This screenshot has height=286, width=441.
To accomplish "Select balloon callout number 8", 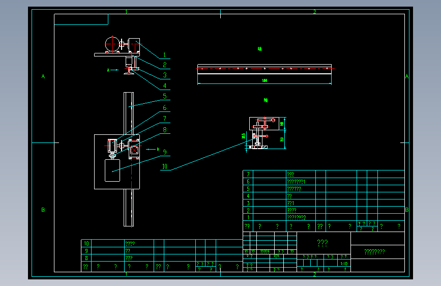I will 165,130.
